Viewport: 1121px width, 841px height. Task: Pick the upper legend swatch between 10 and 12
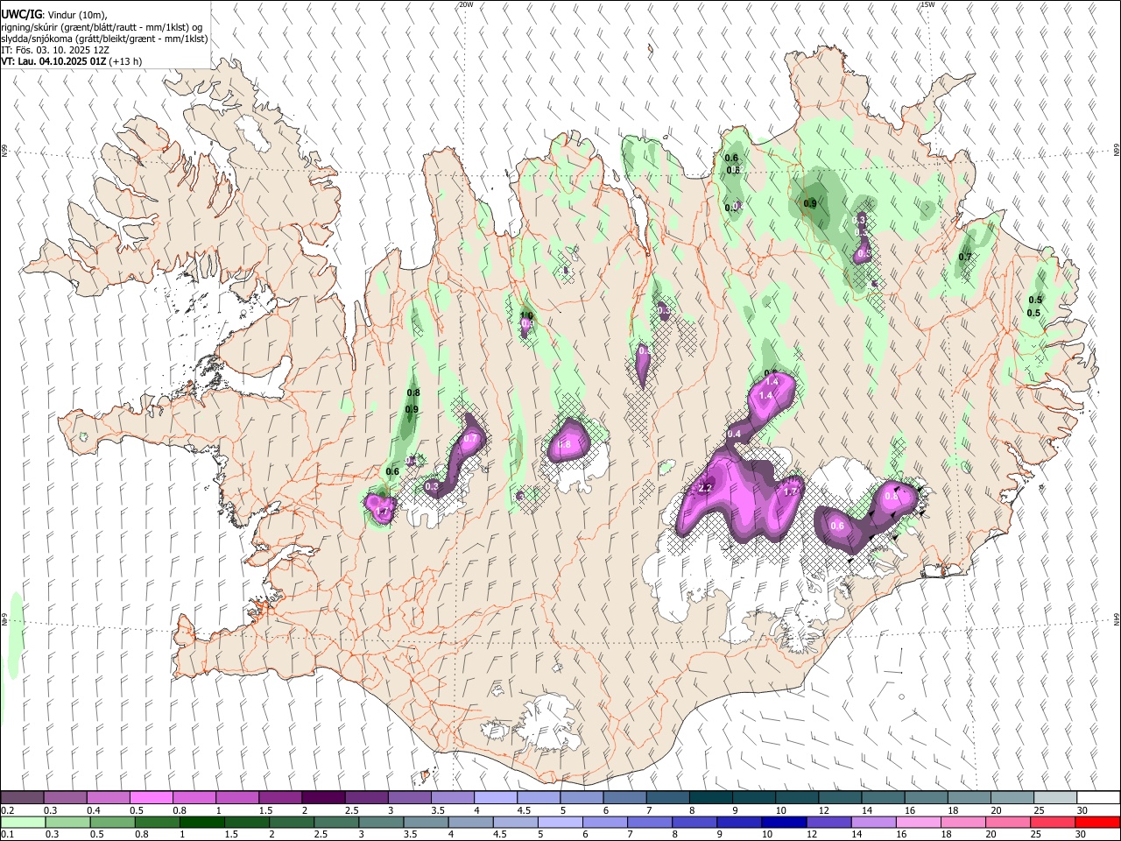797,798
